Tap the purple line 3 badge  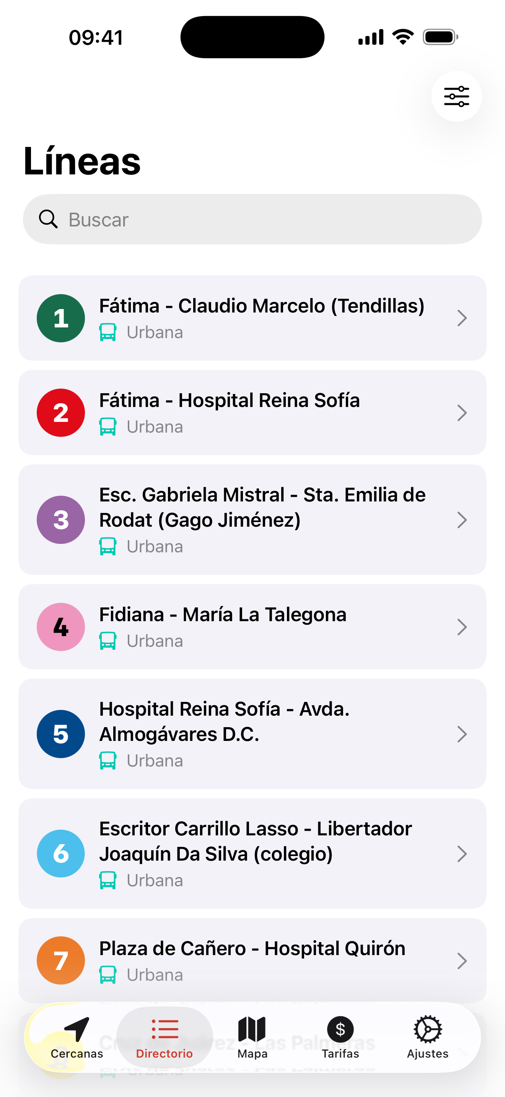pos(61,519)
